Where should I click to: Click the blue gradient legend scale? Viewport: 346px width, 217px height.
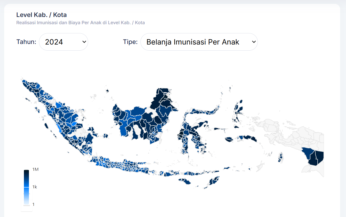pos(26,186)
